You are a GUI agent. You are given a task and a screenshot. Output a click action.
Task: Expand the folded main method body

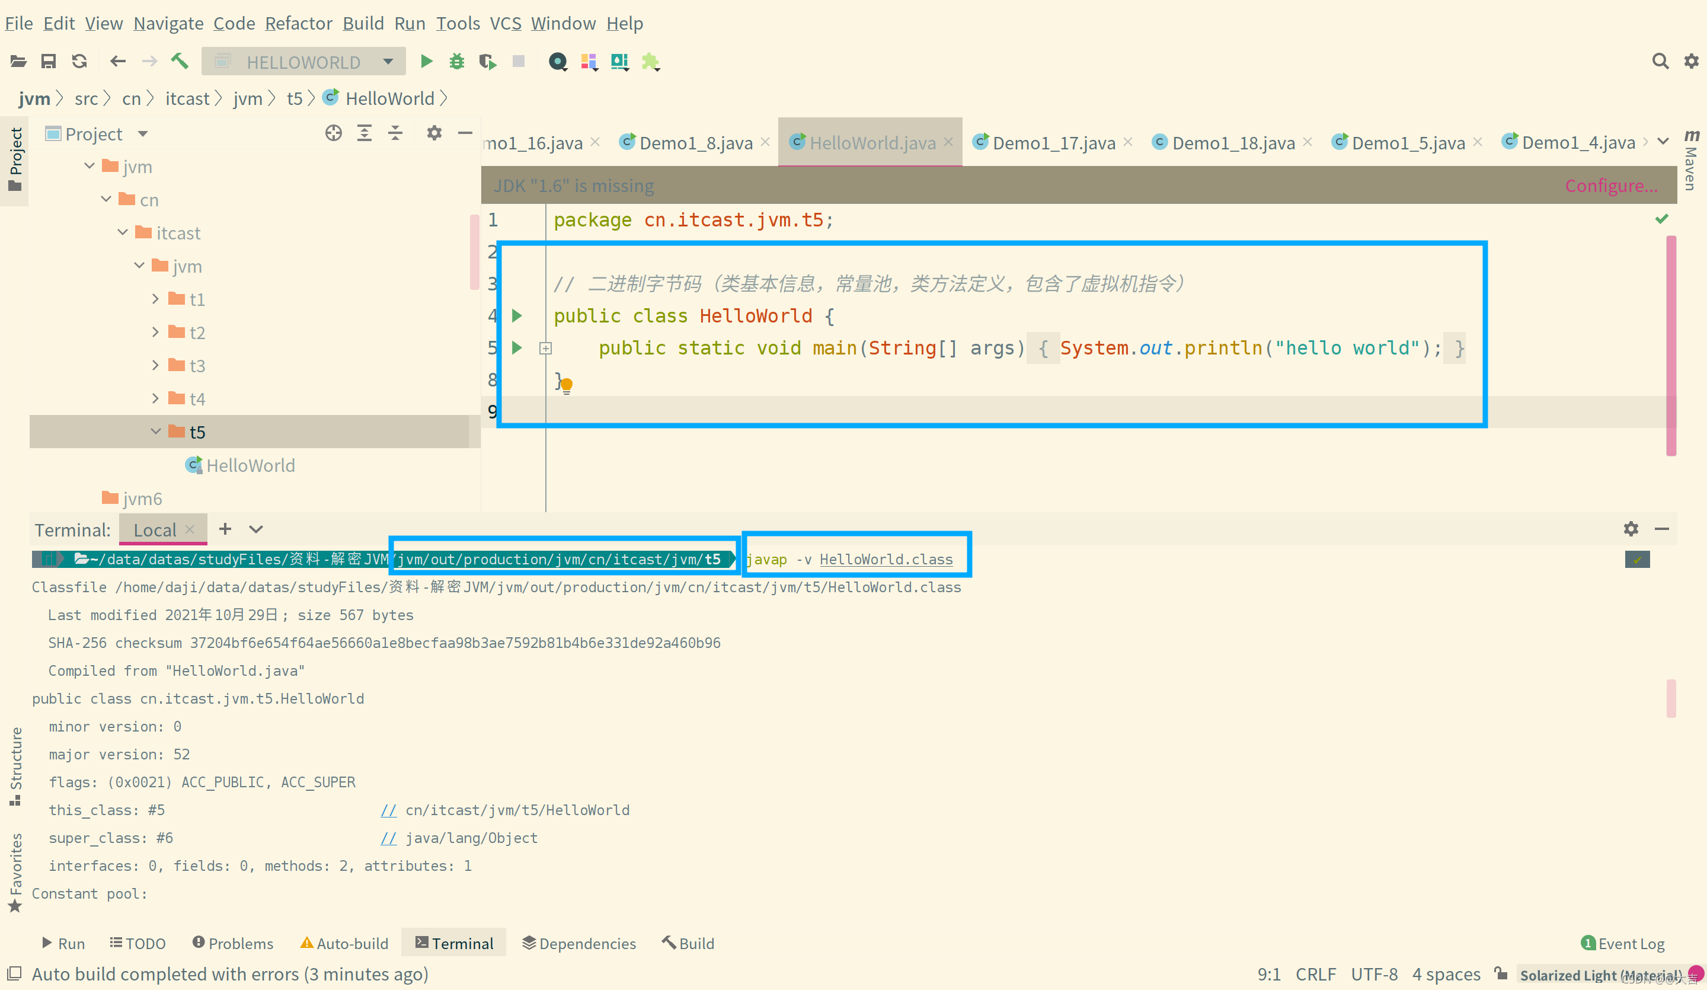pyautogui.click(x=545, y=349)
